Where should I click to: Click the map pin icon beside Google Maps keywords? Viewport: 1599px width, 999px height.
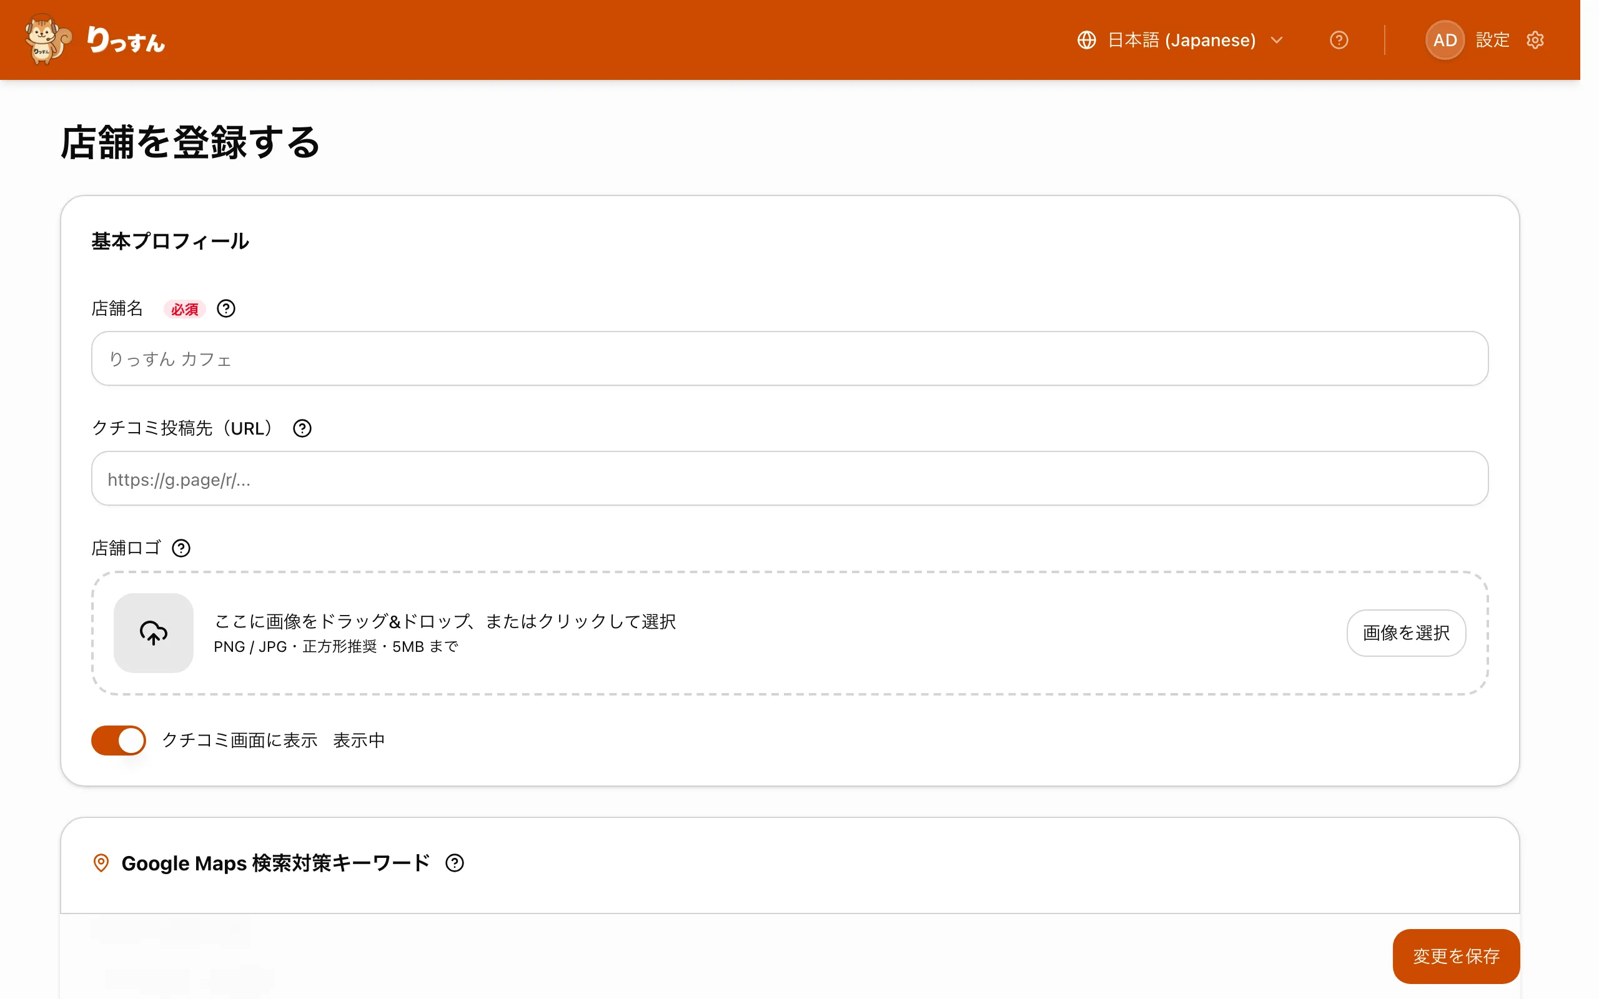[x=101, y=863]
